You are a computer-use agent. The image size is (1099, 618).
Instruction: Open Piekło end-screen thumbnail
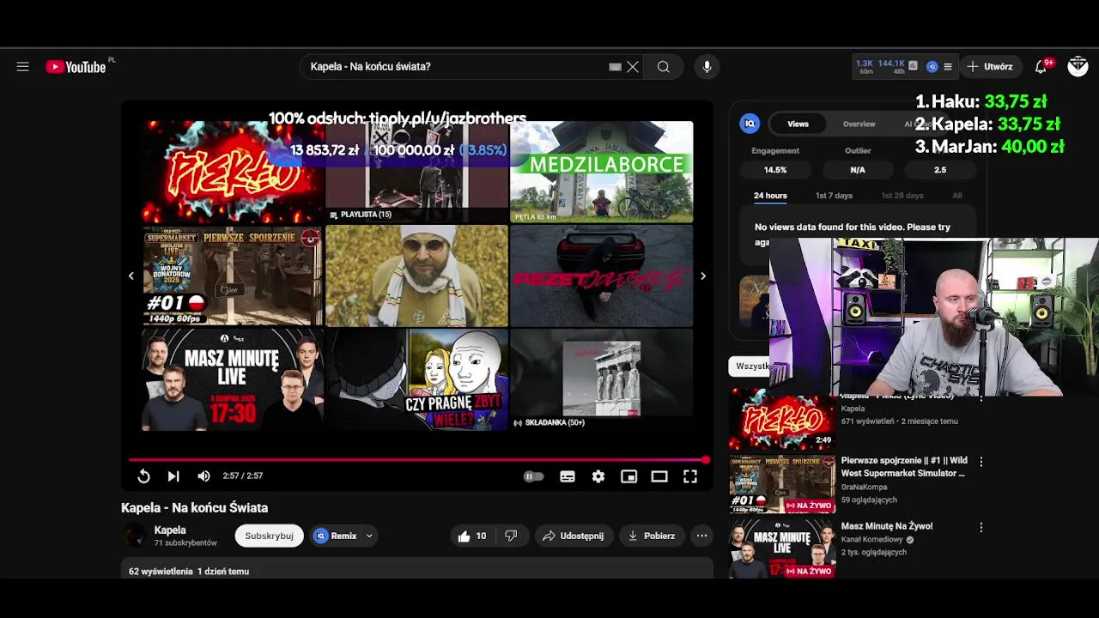point(233,172)
